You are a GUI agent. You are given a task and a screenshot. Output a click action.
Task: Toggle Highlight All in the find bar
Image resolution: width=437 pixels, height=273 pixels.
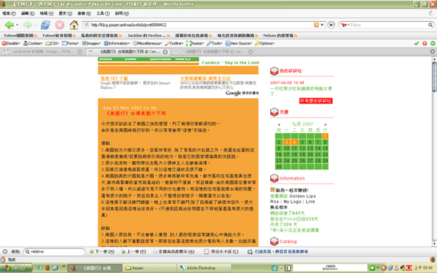coord(173,252)
